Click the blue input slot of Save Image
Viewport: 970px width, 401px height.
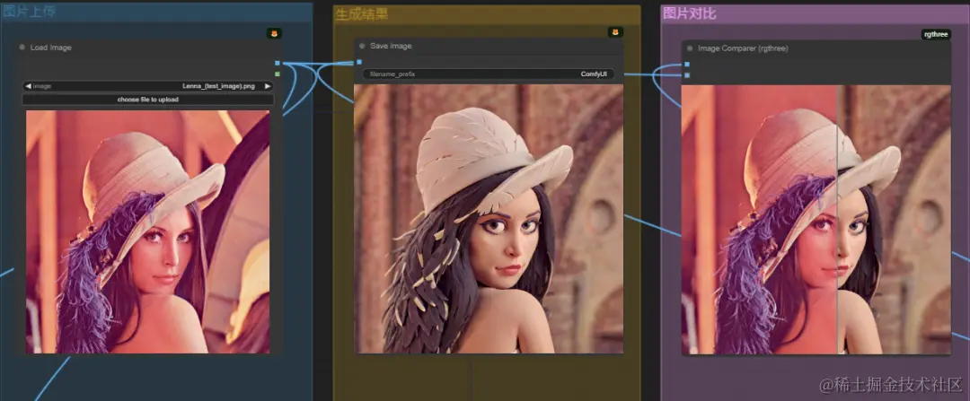(358, 62)
